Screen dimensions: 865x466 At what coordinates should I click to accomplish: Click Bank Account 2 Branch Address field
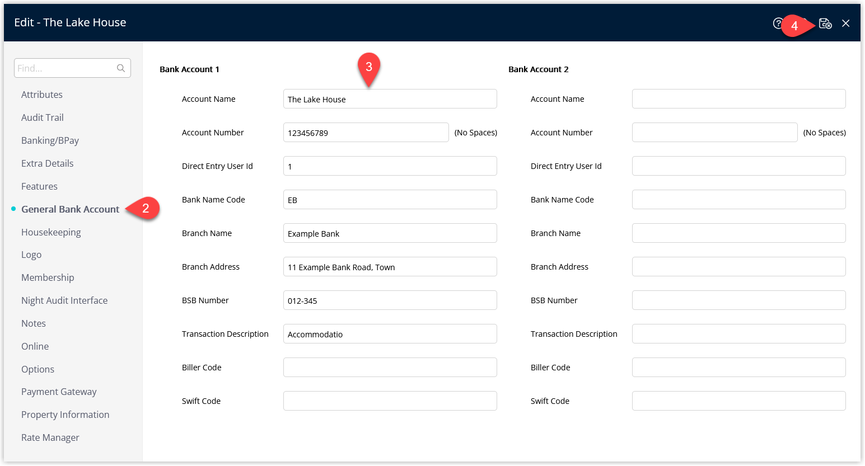point(739,267)
